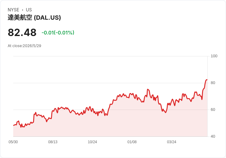Click the 100 label on price axis
The width and height of the screenshot is (226, 158).
pyautogui.click(x=214, y=56)
